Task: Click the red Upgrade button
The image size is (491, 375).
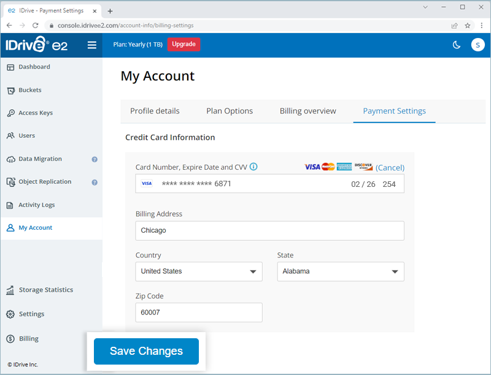Action: 184,44
